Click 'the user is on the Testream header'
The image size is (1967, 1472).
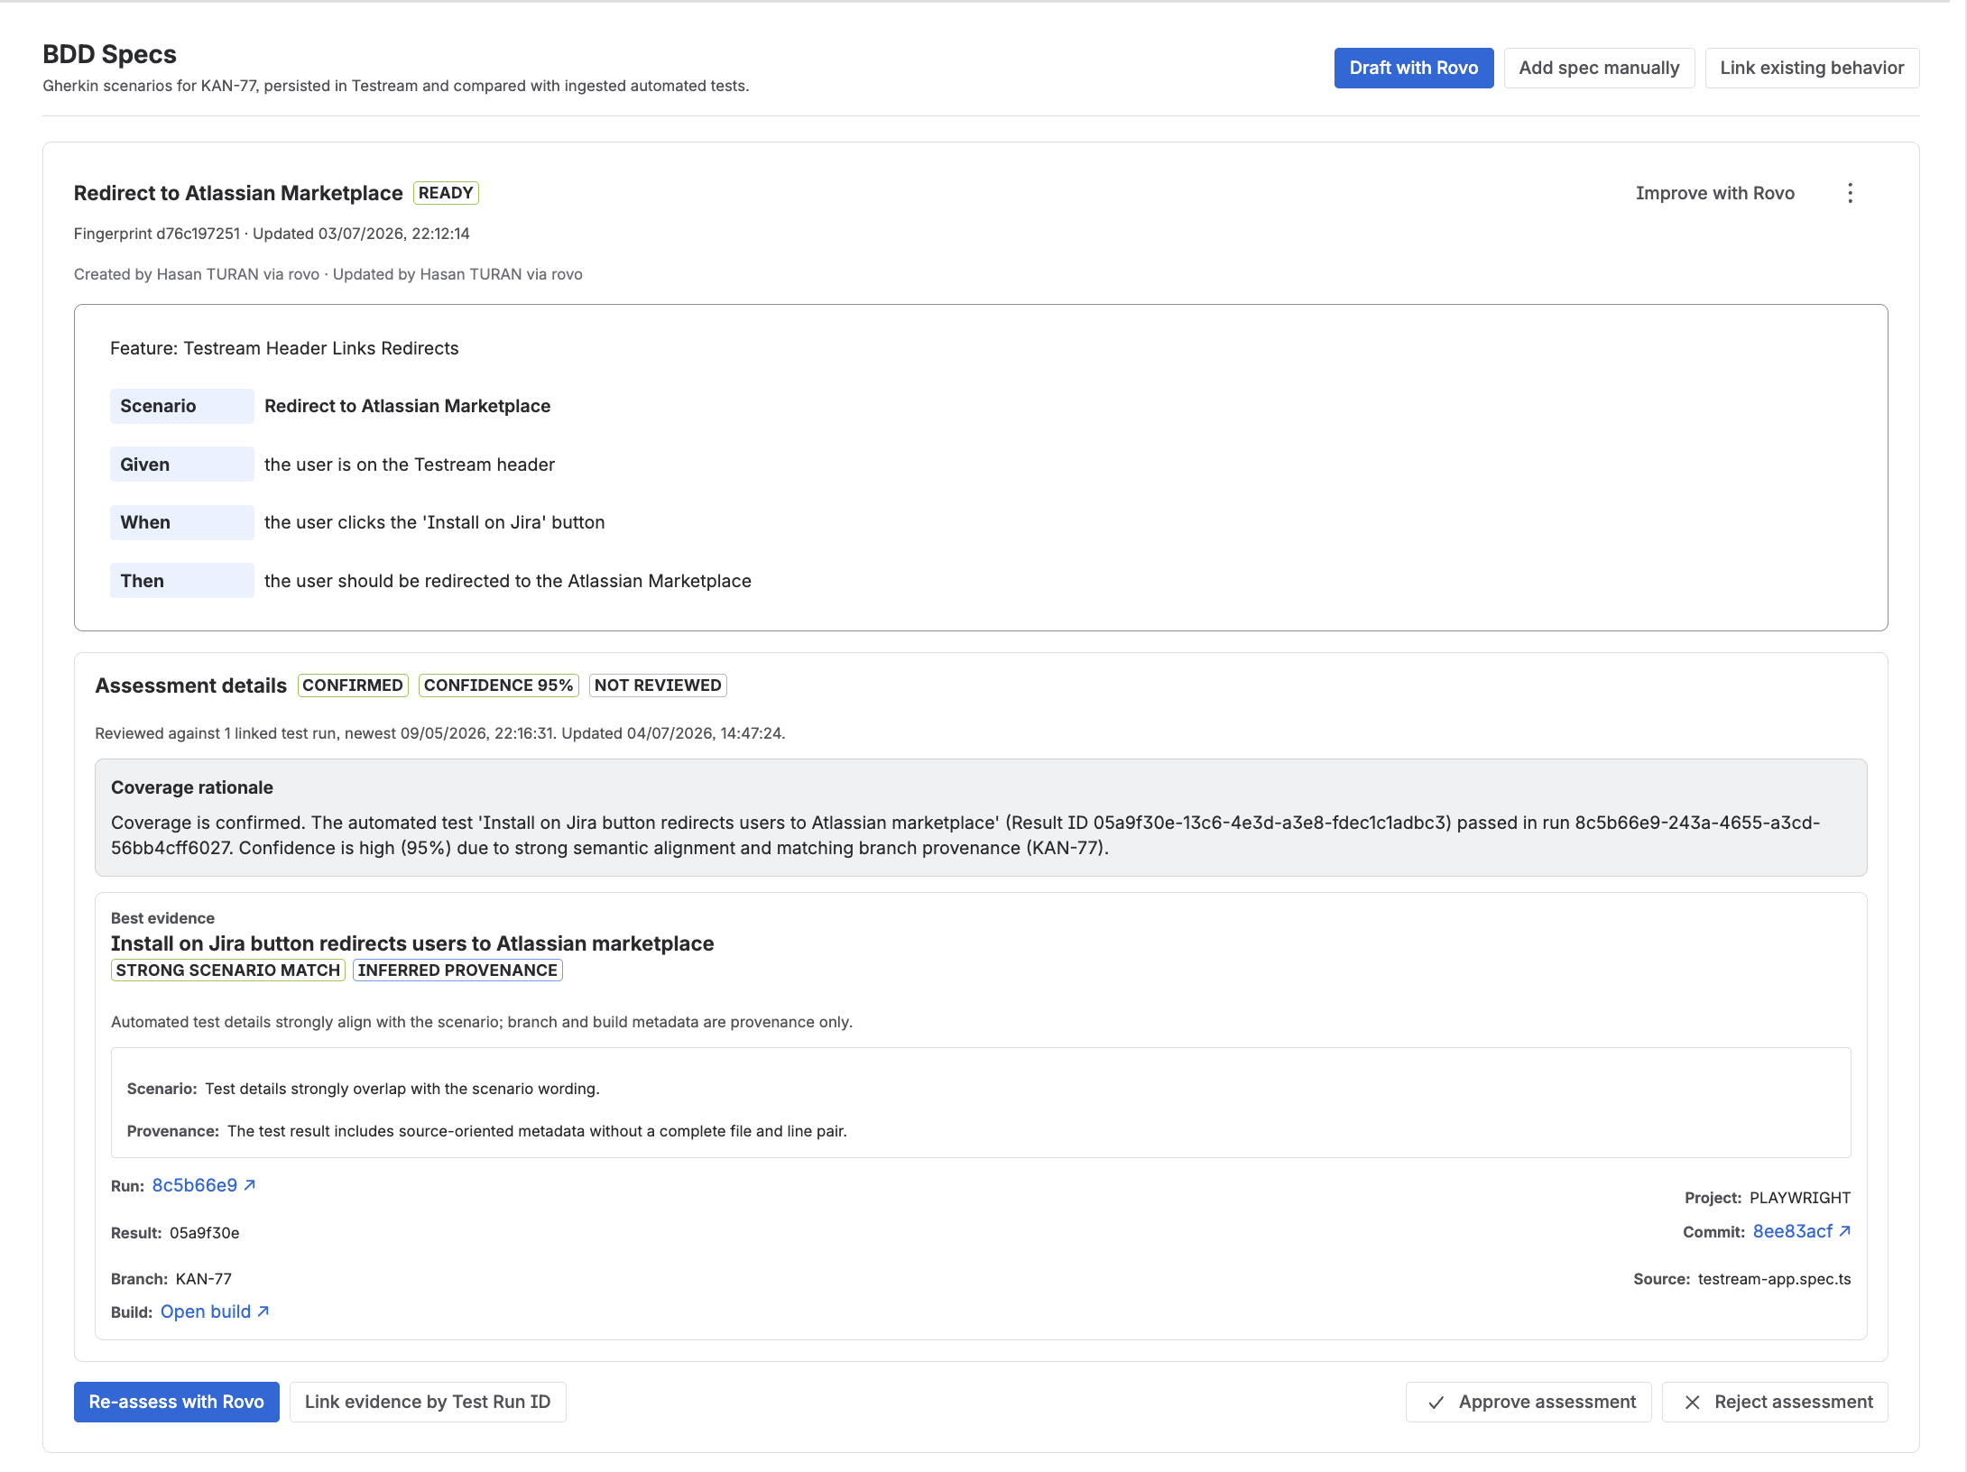pos(410,465)
